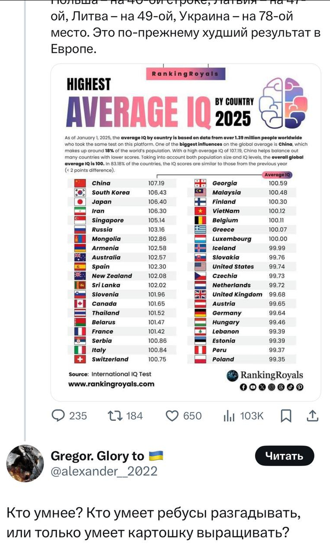Tap the X logo icon in infographic

262,387
